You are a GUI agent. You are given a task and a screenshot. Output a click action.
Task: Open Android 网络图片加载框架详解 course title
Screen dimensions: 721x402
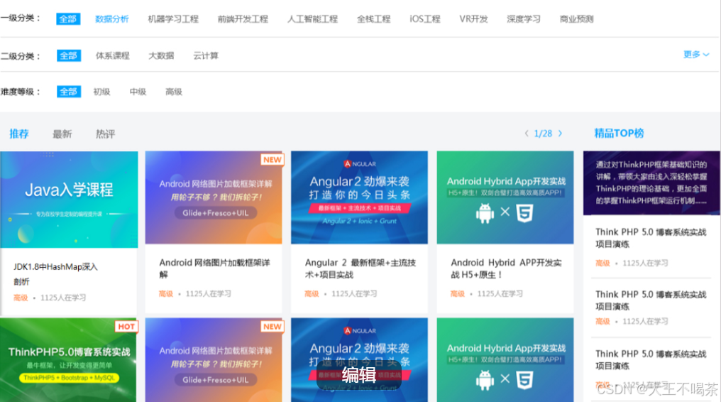215,268
